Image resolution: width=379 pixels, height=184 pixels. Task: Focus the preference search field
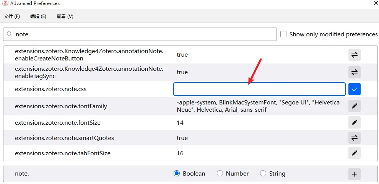tap(140, 34)
